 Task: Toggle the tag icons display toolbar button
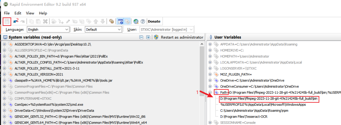(x=127, y=21)
